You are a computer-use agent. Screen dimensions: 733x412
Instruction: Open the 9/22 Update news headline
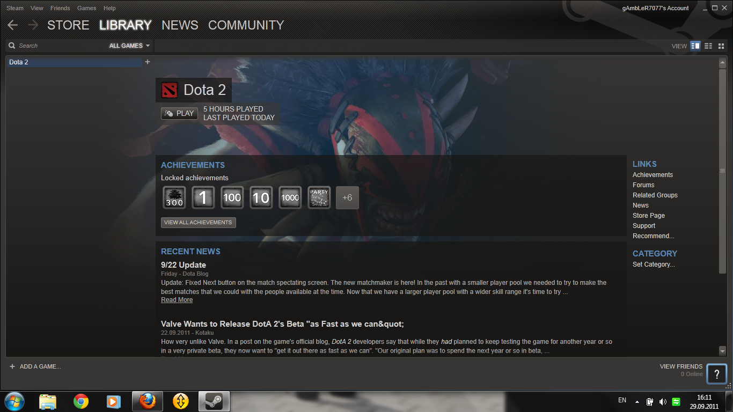184,265
